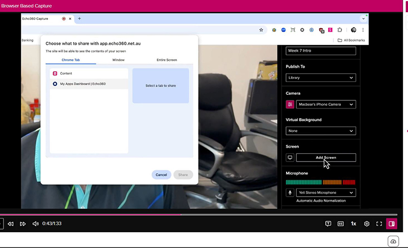Open camera settings sliders icon
Viewport: 408px width, 248px height.
[290, 104]
